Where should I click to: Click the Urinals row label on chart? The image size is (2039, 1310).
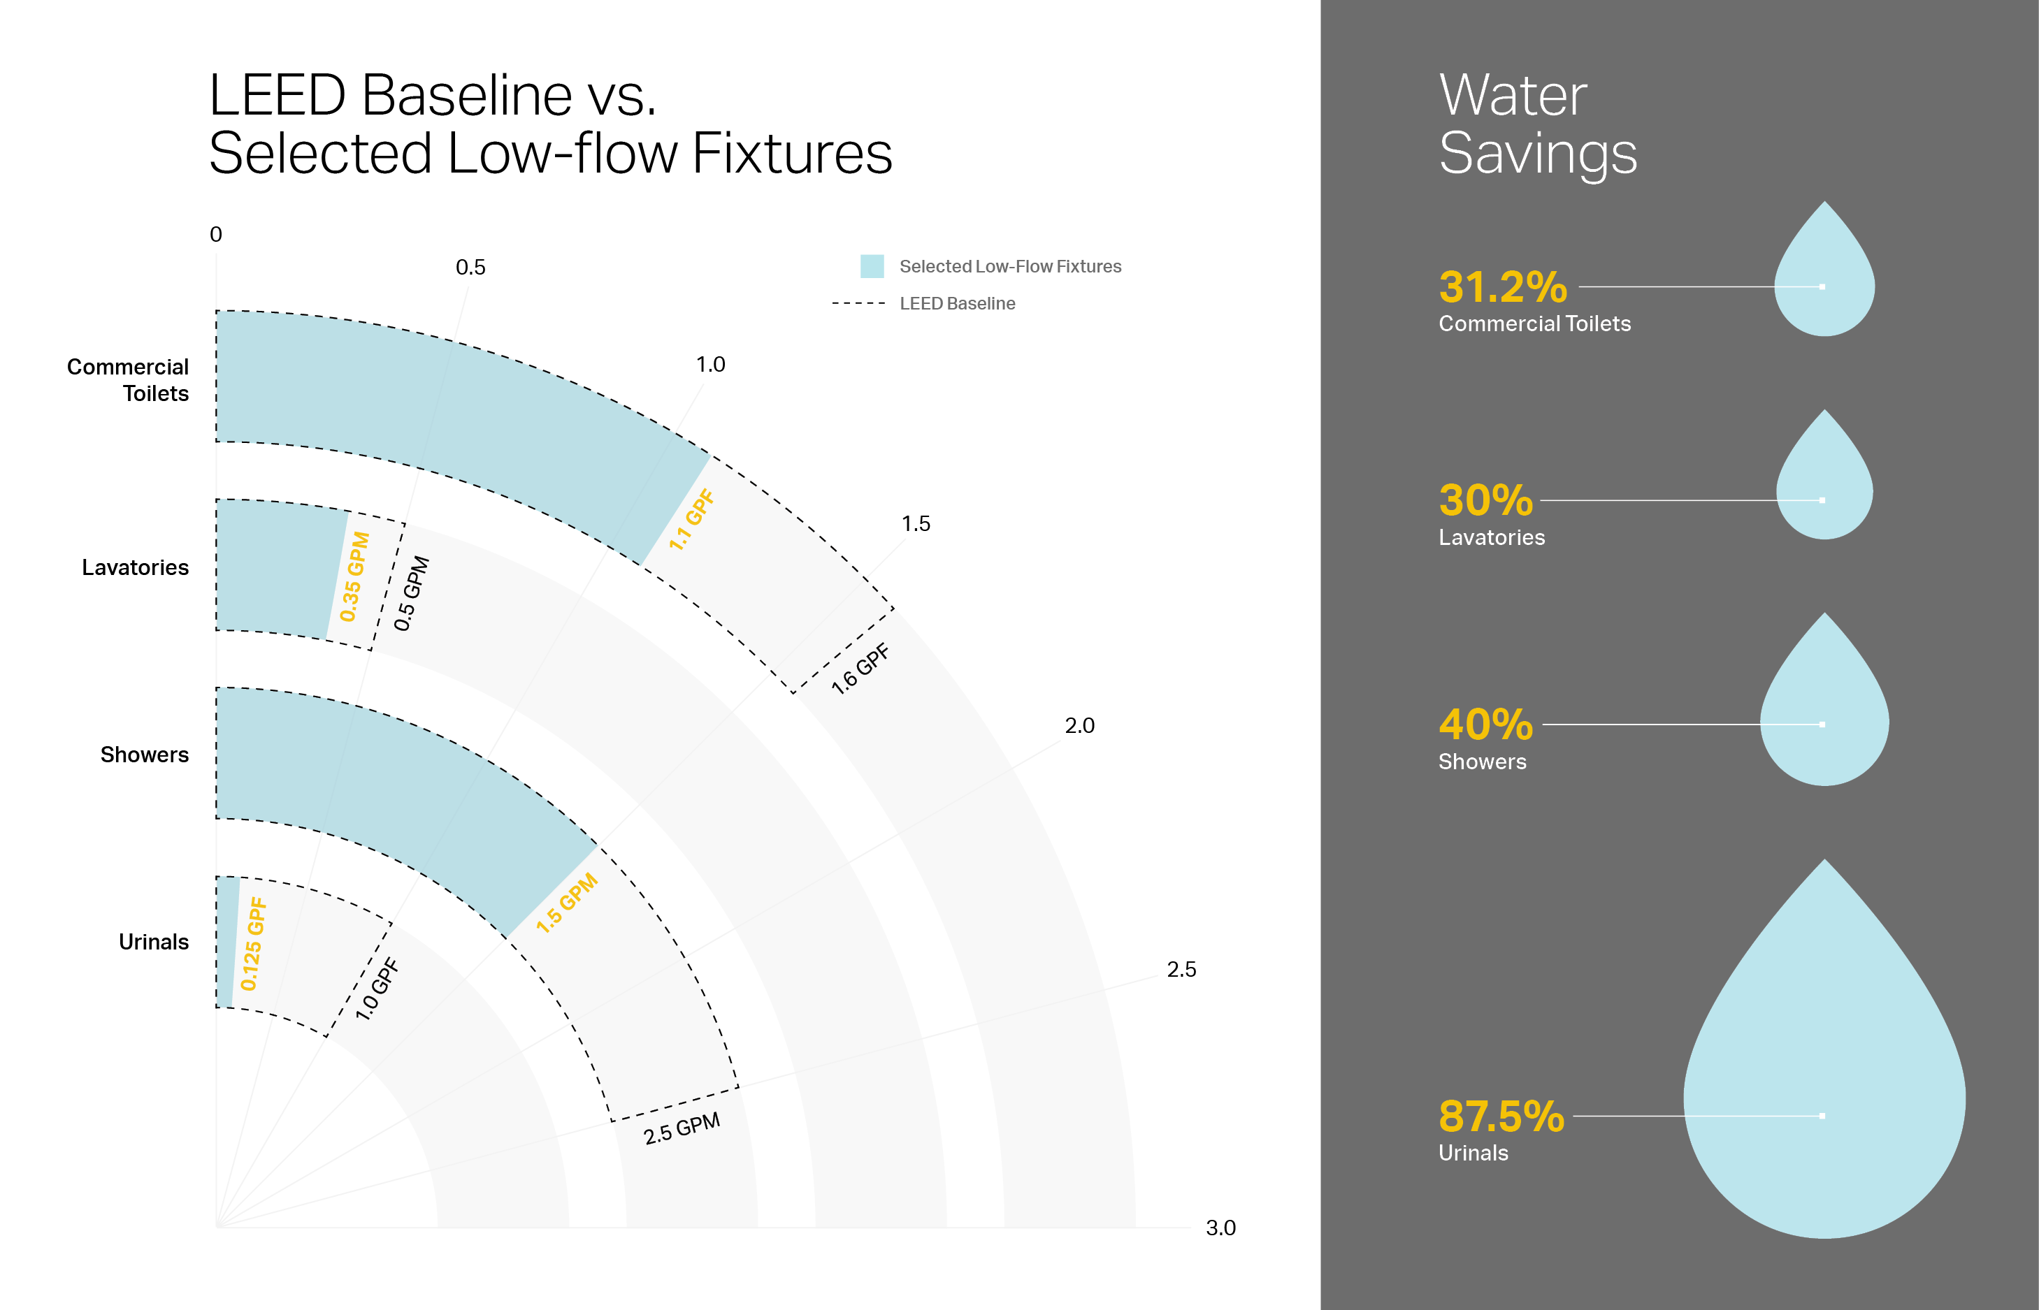click(x=153, y=942)
